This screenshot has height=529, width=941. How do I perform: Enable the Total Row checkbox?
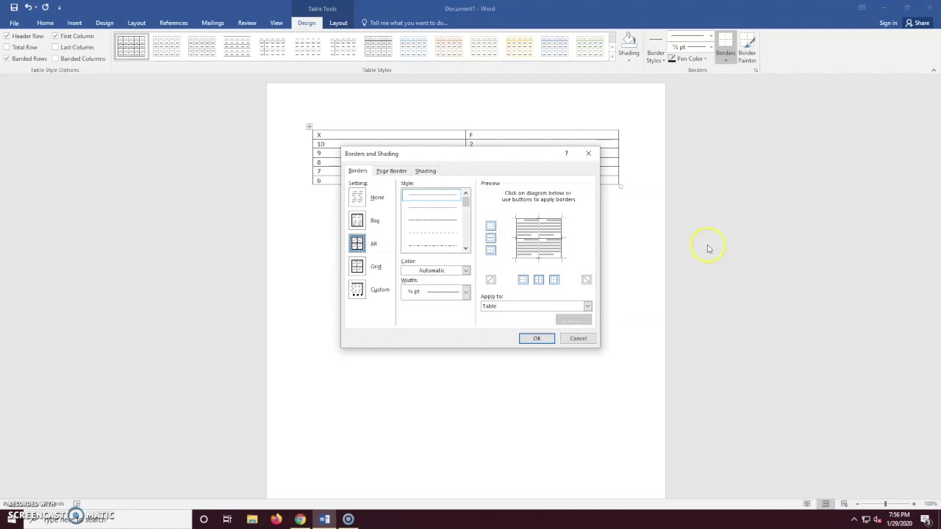(x=7, y=47)
